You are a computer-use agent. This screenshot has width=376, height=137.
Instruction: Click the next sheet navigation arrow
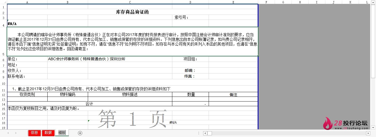16,133
